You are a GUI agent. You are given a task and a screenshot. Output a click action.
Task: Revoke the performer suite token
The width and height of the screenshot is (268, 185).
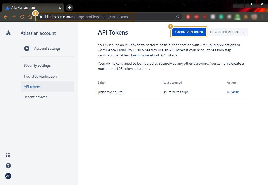click(x=233, y=92)
